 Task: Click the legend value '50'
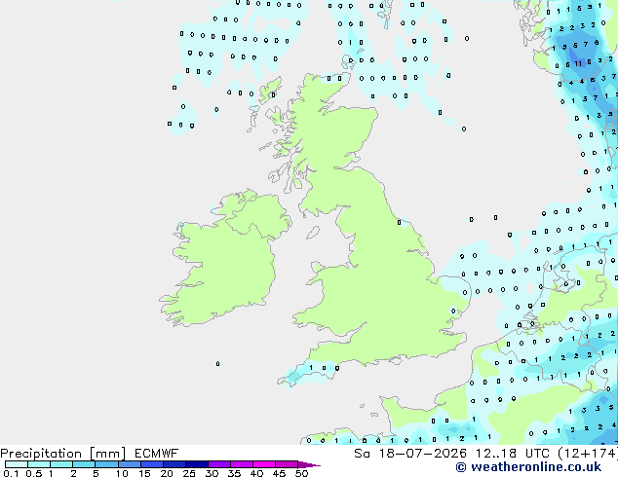pos(301,473)
